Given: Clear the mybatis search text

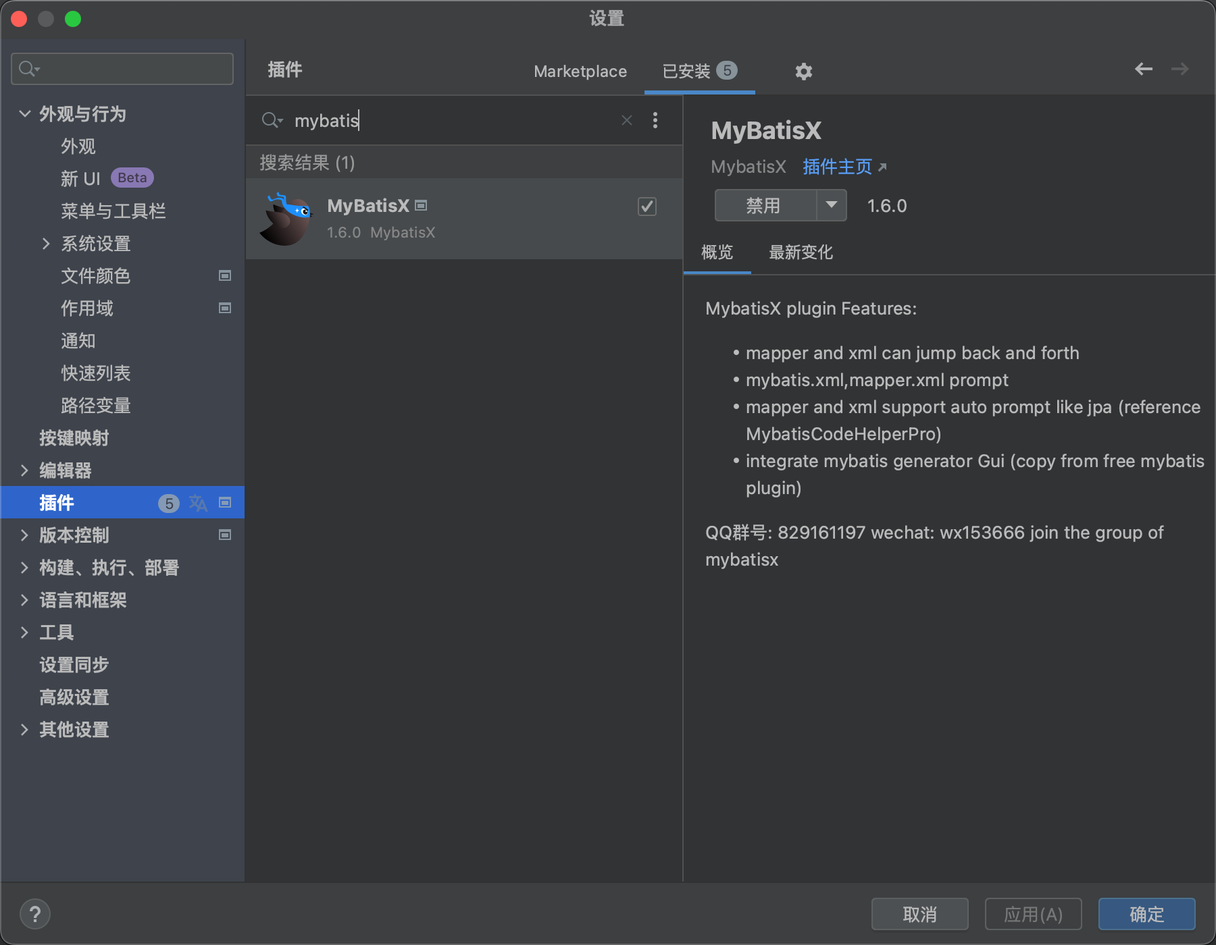Looking at the screenshot, I should 627,120.
